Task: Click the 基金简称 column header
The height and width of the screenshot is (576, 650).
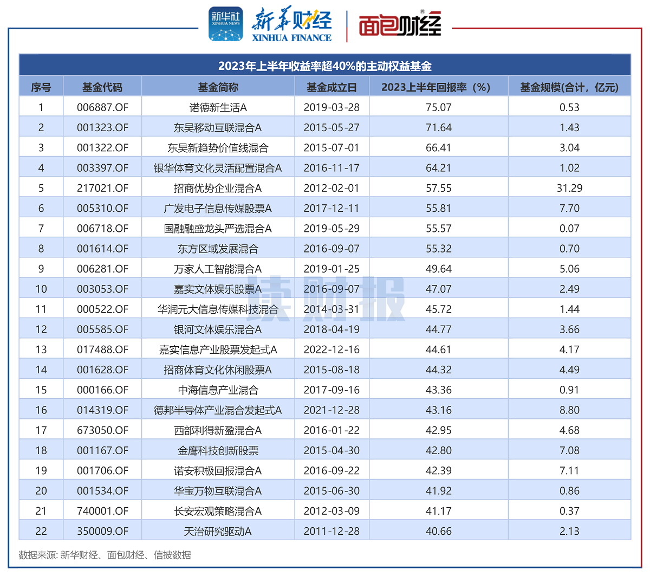Action: (x=218, y=87)
